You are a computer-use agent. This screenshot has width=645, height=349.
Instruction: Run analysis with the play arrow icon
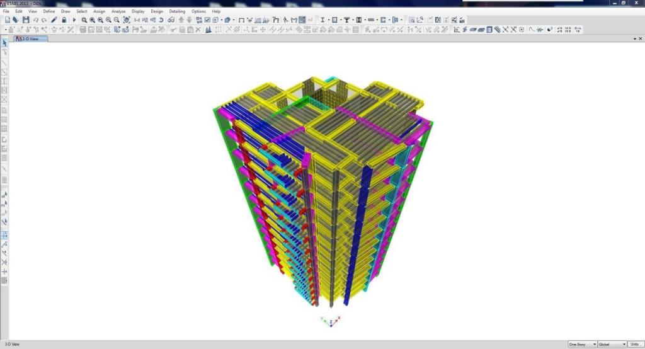tap(74, 20)
